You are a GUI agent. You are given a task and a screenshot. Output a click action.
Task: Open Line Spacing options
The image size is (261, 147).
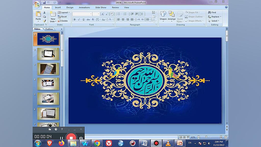coord(142,14)
